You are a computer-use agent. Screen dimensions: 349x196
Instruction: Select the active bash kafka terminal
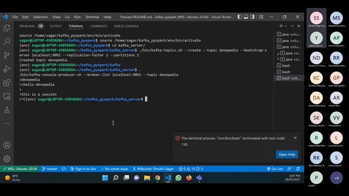coord(289,78)
